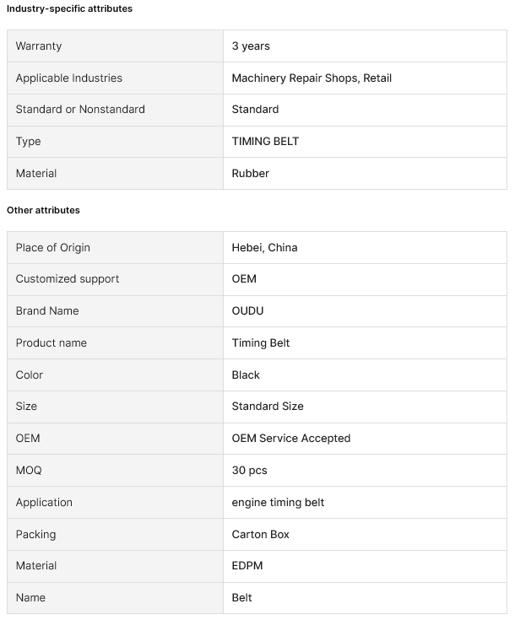Click the "Other attributes" heading
Viewport: 515px width, 620px height.
pos(43,210)
